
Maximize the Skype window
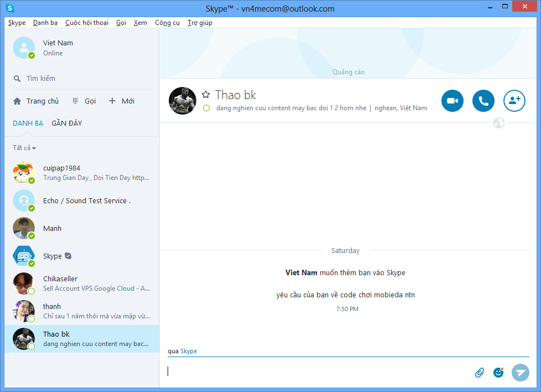[x=505, y=7]
